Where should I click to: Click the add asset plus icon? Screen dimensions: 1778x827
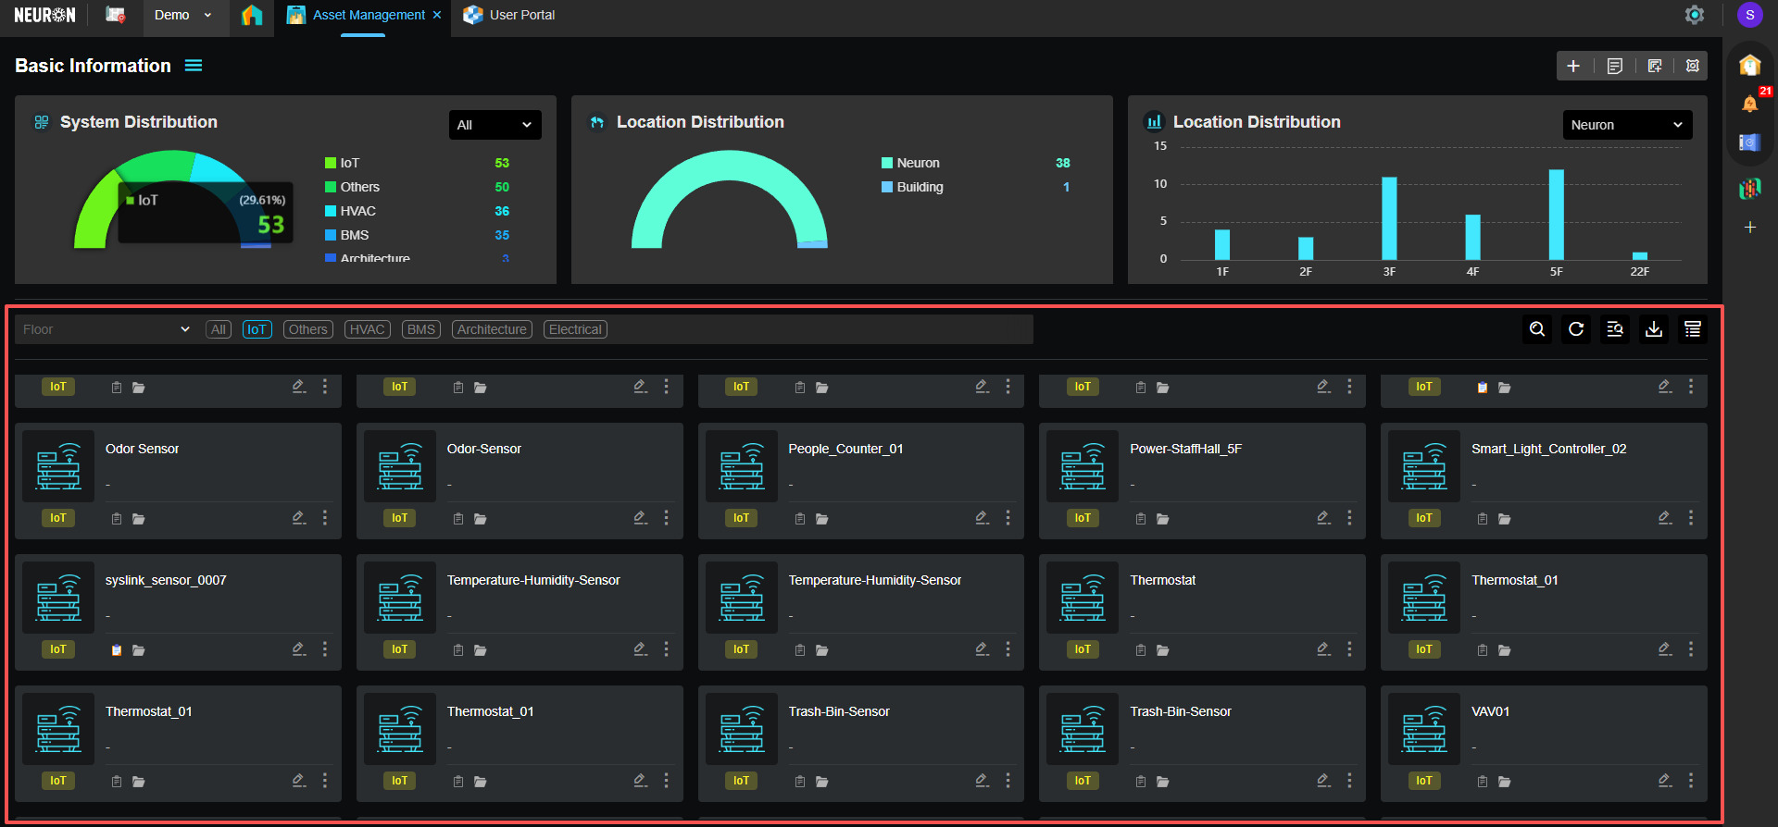pos(1573,66)
